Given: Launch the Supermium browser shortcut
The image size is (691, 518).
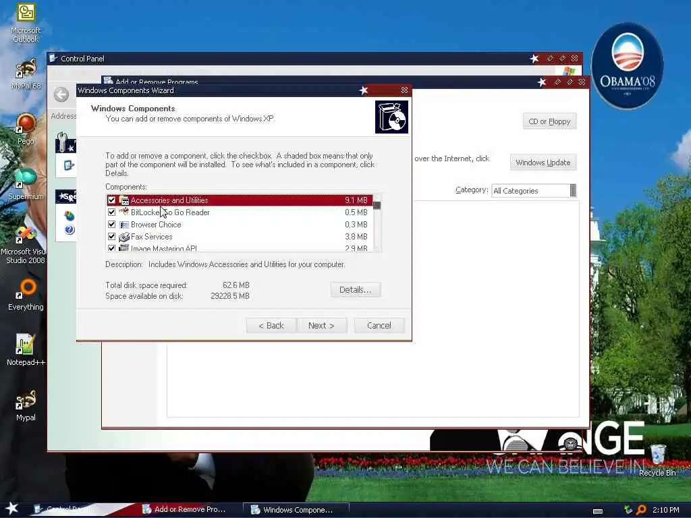Looking at the screenshot, I should click(x=26, y=183).
